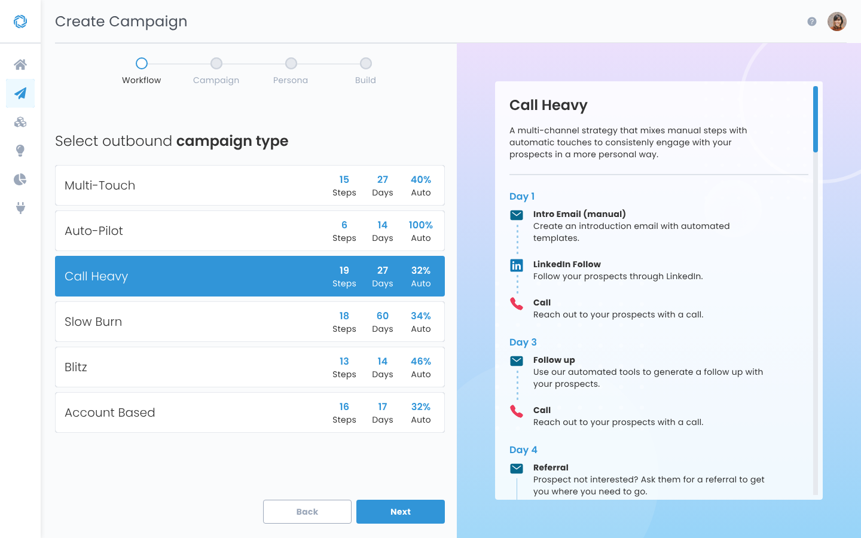This screenshot has height=538, width=861.
Task: Select the Workflow step circle
Action: (x=142, y=63)
